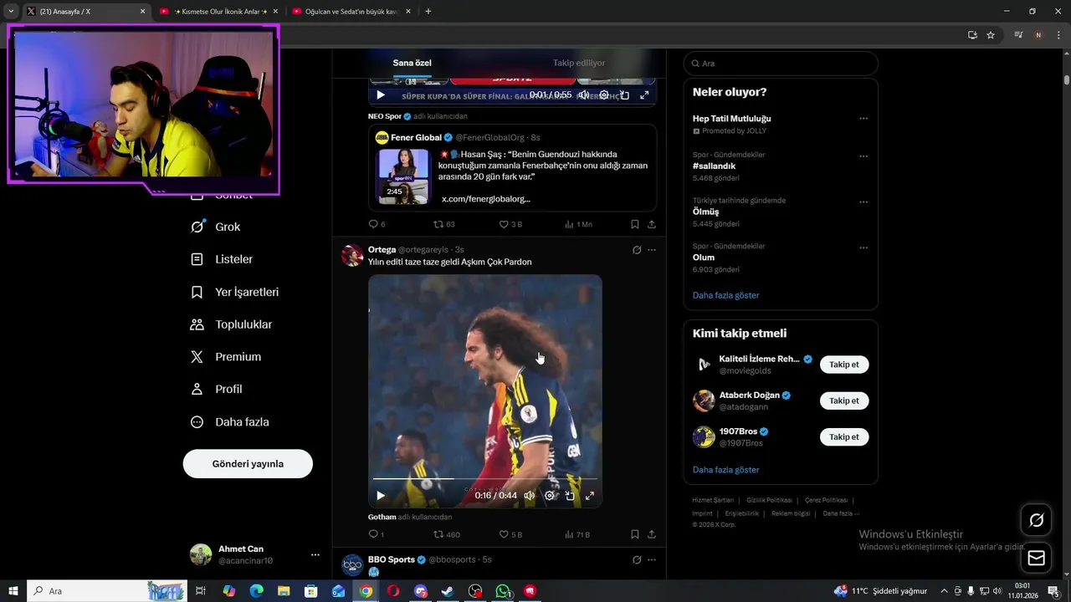This screenshot has height=602, width=1071.
Task: Open a new Chrome tab
Action: 428,12
